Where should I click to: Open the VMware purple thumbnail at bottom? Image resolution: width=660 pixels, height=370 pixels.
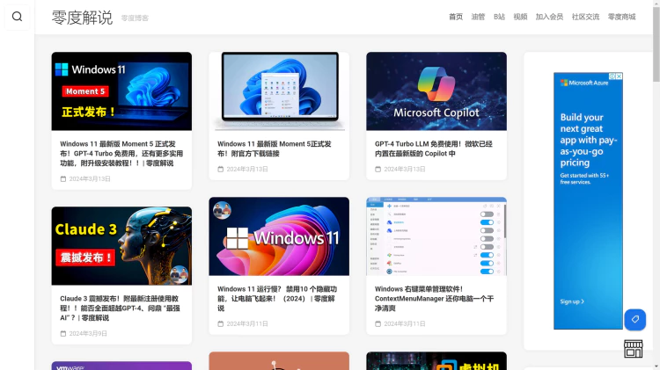[x=121, y=366]
